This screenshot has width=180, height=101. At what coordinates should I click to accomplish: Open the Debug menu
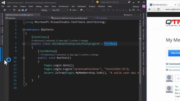coord(39,6)
